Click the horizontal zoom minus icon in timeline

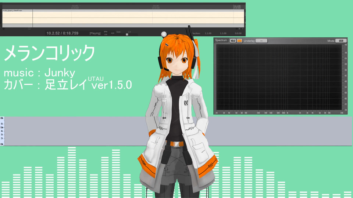(242, 29)
